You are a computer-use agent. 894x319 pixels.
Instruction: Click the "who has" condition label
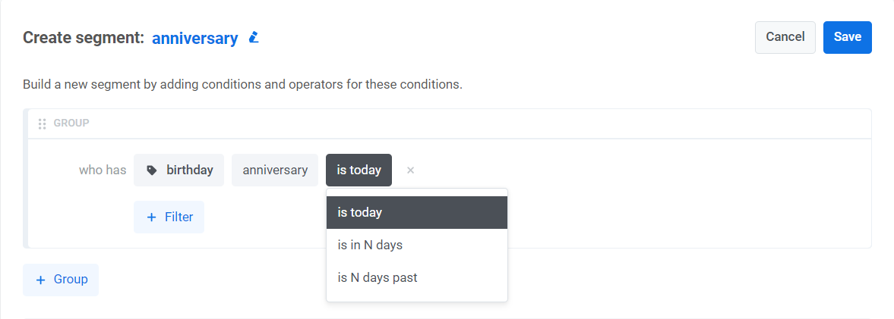[103, 170]
